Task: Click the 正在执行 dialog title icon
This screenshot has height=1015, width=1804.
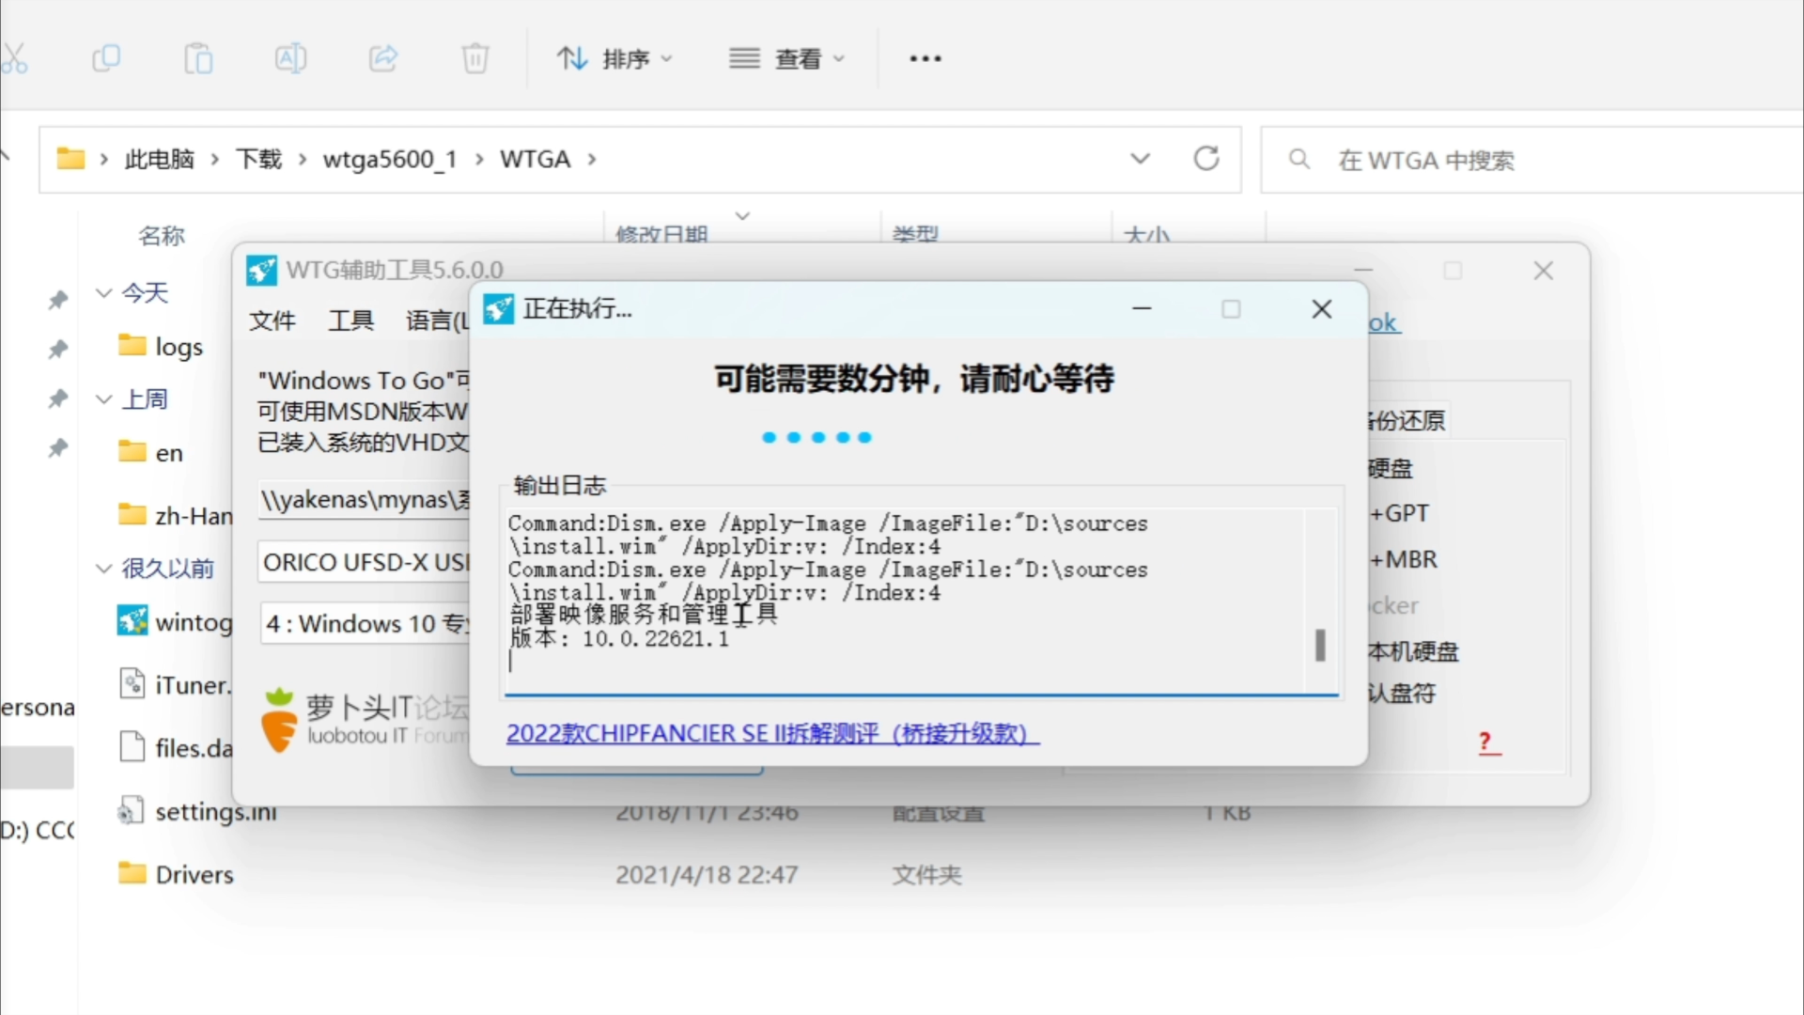Action: coord(499,308)
